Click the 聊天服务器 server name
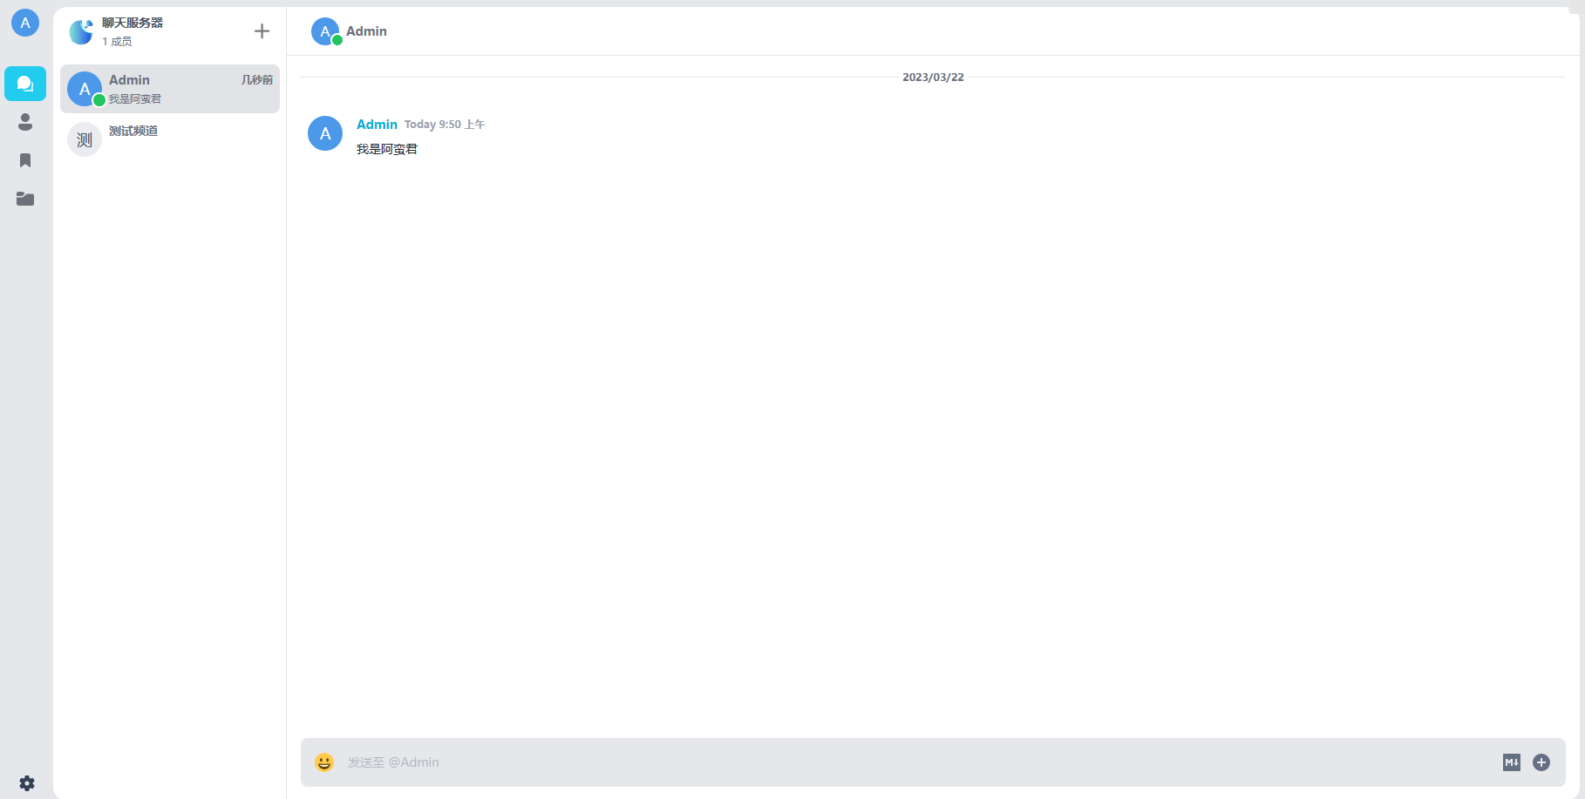The image size is (1585, 799). pos(133,23)
